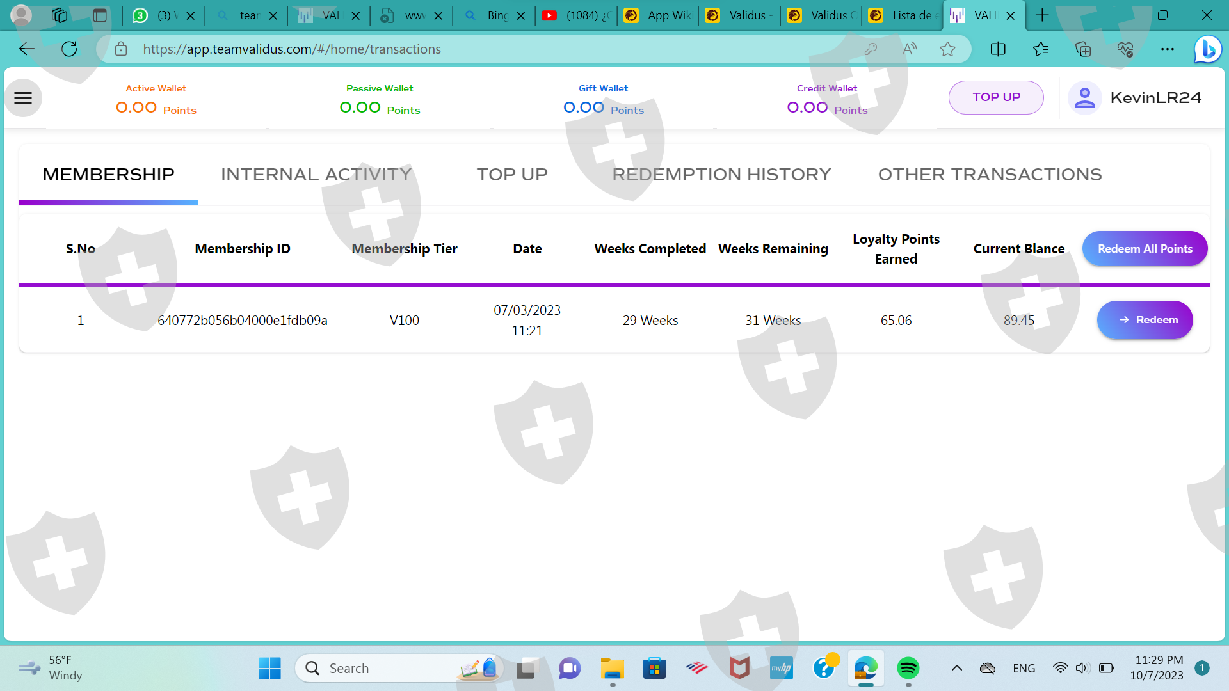Image resolution: width=1229 pixels, height=691 pixels.
Task: Open a new browser tab
Action: [x=1042, y=15]
